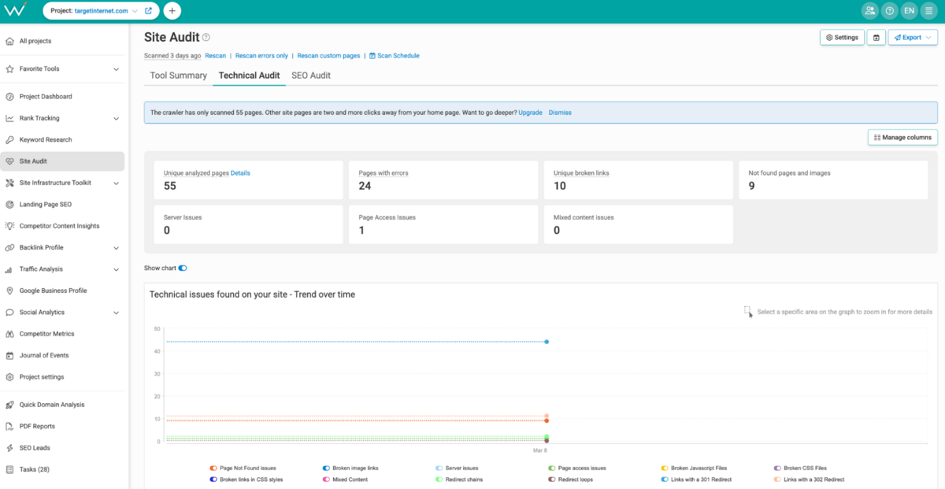Open the project selector dropdown arrow
The image size is (945, 489).
point(135,11)
